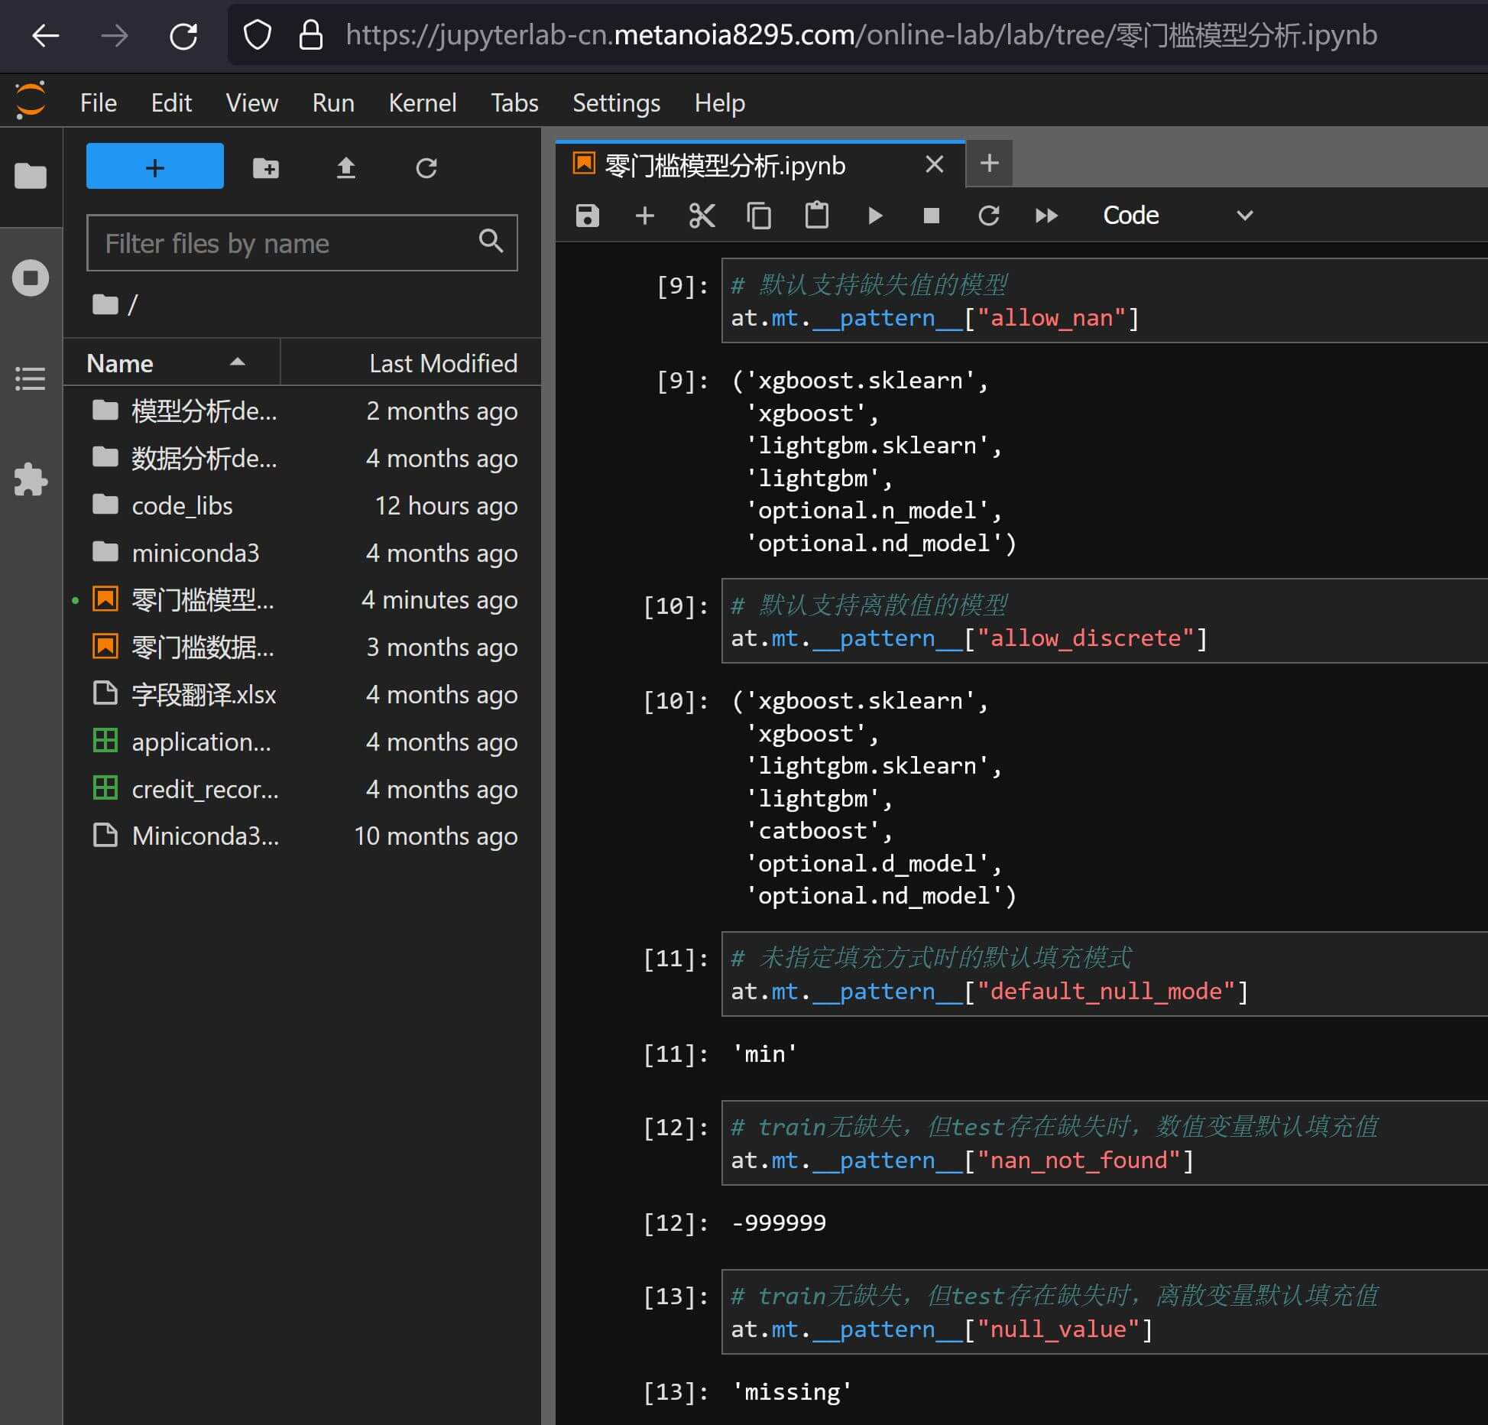This screenshot has width=1488, height=1425.
Task: Show running terminals and kernels panel
Action: tap(31, 278)
